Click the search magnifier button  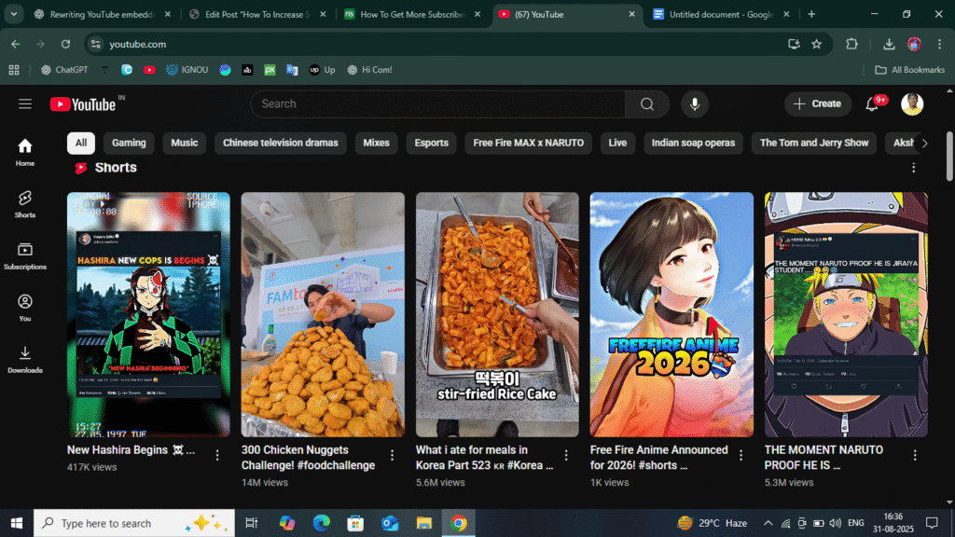coord(647,104)
